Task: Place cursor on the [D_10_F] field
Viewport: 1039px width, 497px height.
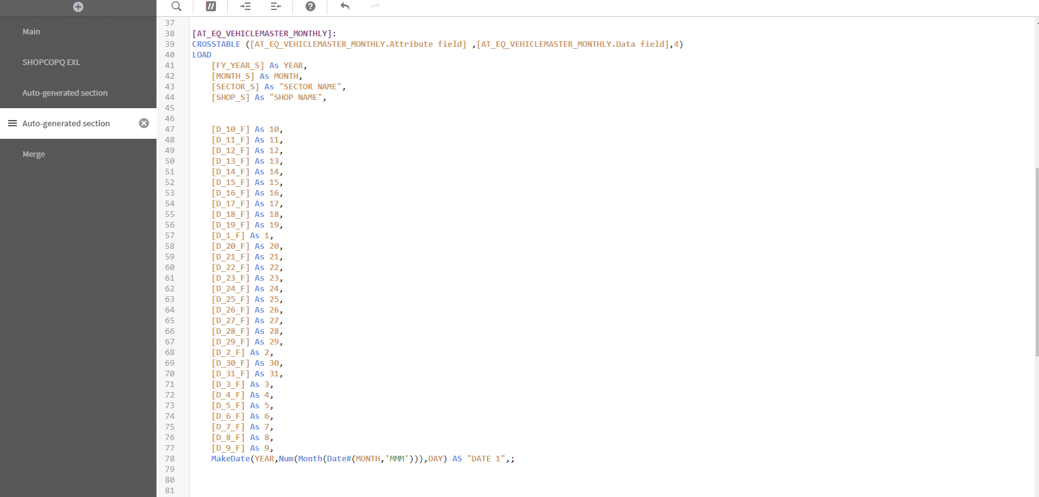Action: 230,129
